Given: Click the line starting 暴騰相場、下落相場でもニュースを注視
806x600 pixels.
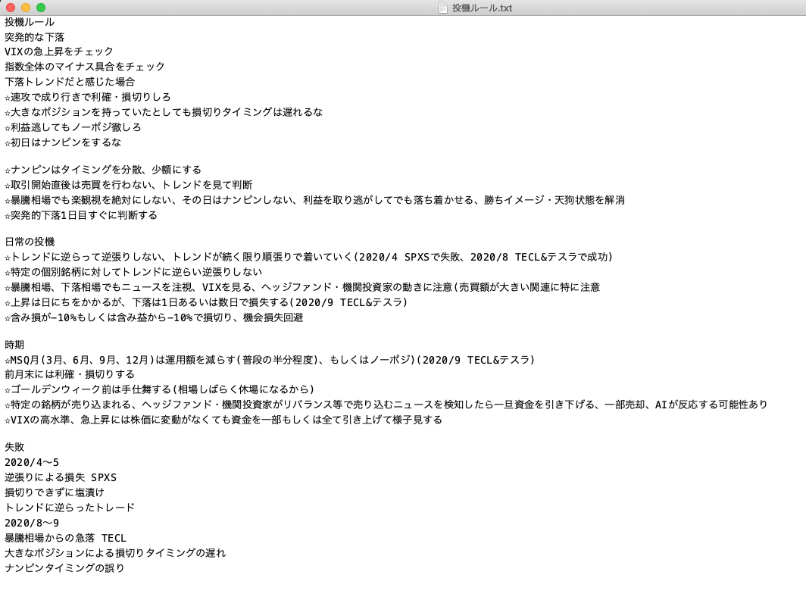Looking at the screenshot, I should (302, 287).
